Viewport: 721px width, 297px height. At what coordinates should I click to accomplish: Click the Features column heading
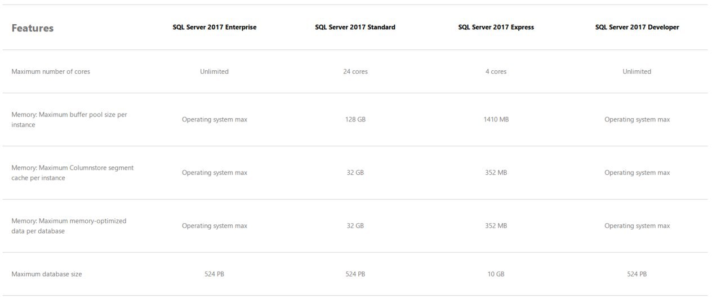[x=33, y=28]
